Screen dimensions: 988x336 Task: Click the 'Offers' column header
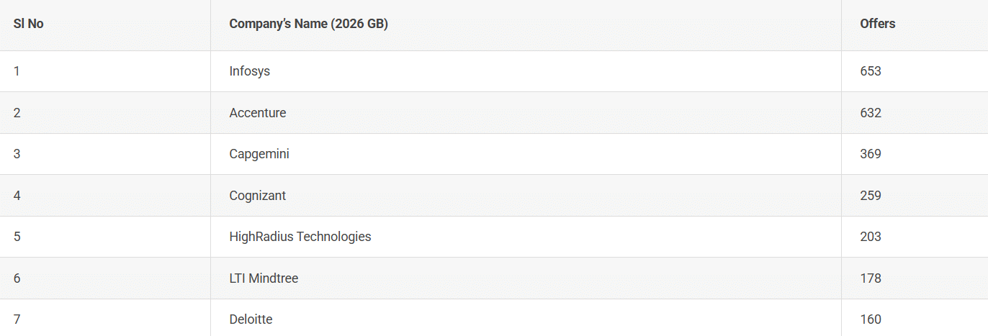pyautogui.click(x=877, y=24)
